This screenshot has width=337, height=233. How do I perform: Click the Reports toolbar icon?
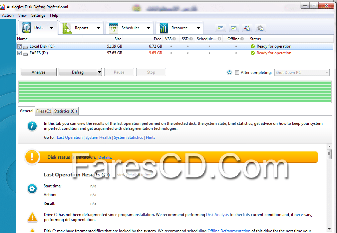pos(67,28)
